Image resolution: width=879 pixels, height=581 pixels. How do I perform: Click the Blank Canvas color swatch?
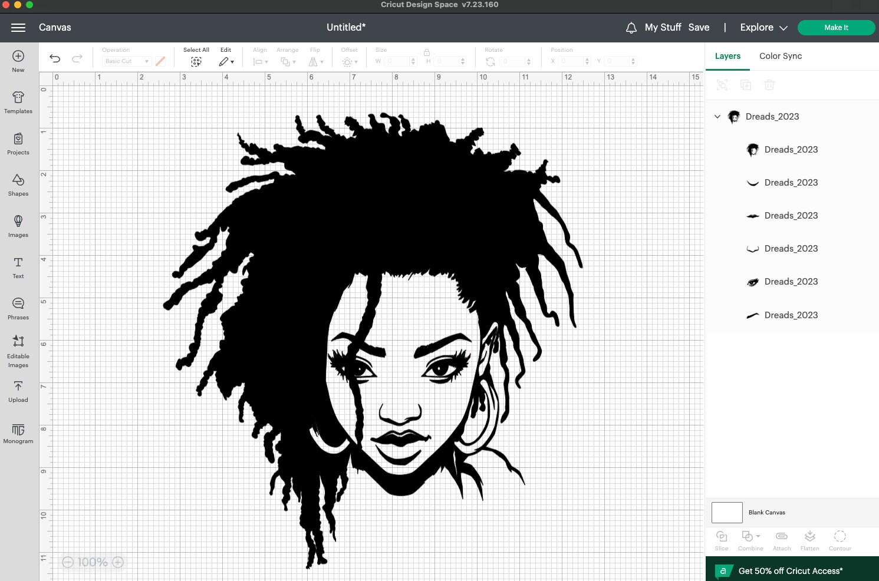point(727,512)
